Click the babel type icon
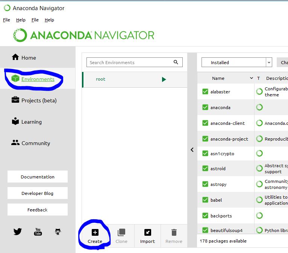This screenshot has height=253, width=288. coord(259,200)
